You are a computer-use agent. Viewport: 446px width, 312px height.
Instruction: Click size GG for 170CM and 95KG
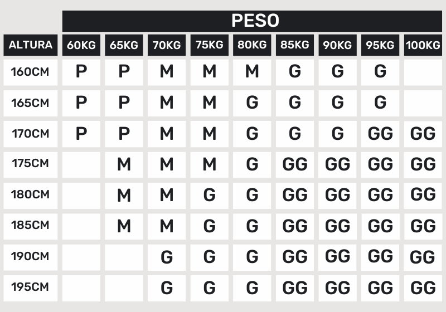click(380, 134)
